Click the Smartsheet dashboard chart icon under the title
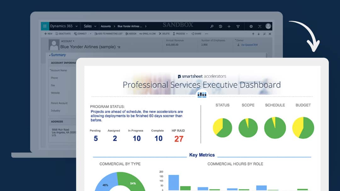The width and height of the screenshot is (340, 191). [x=202, y=94]
